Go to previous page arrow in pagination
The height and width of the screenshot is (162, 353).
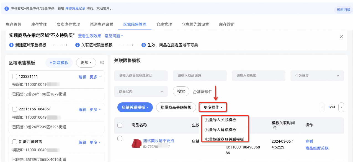coord(322,107)
